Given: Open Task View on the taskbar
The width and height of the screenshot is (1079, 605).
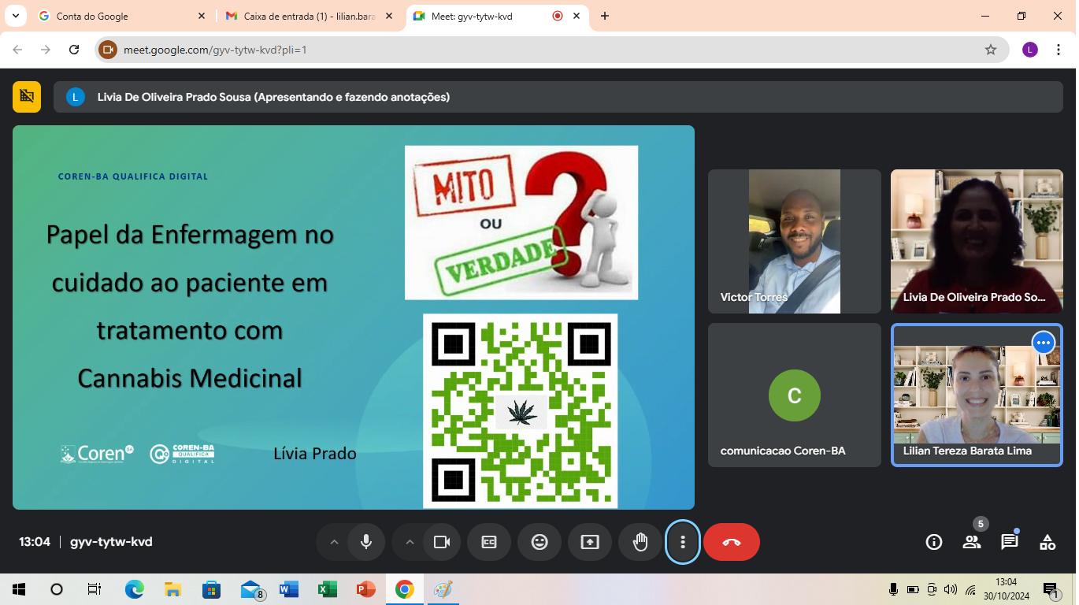Looking at the screenshot, I should [x=95, y=589].
